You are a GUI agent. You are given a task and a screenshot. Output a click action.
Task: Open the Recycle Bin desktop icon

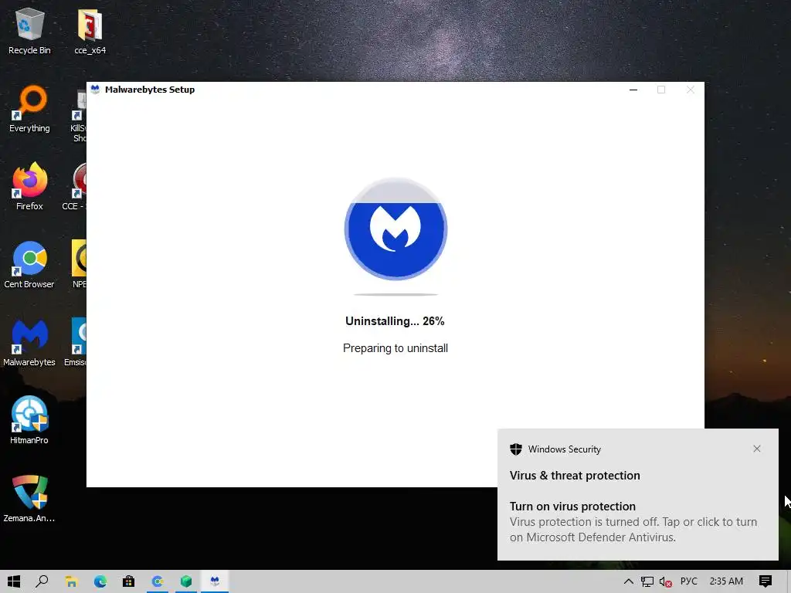pyautogui.click(x=29, y=31)
